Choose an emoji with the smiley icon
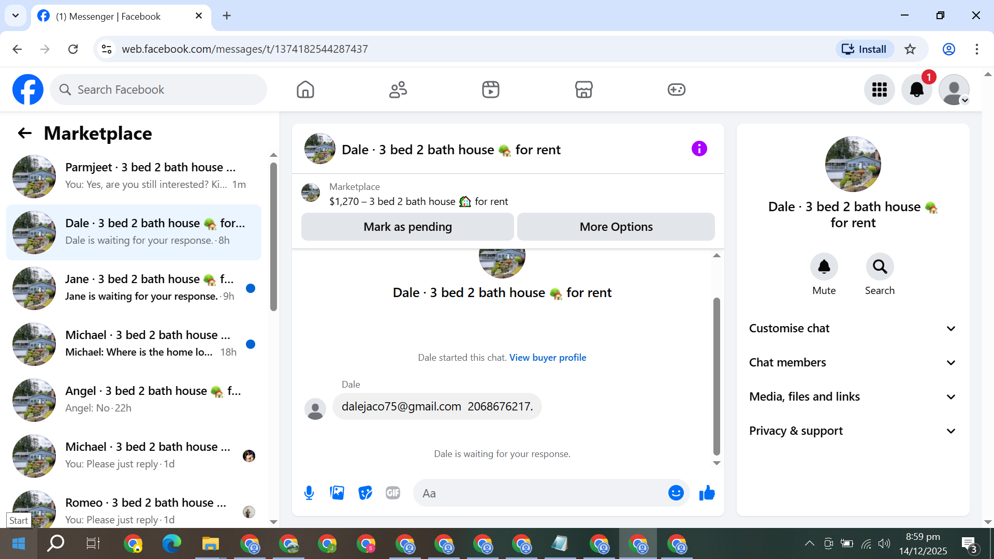Image resolution: width=994 pixels, height=559 pixels. [x=676, y=493]
